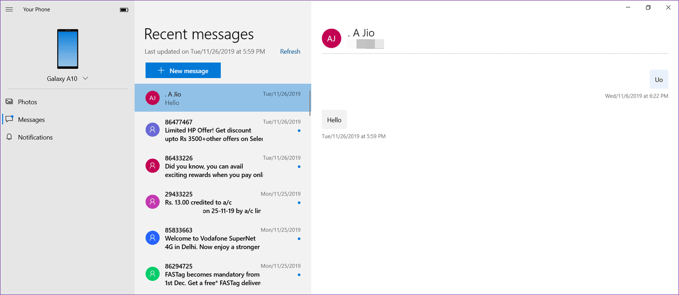Click the Galaxy A10 phone image
Screen dimensions: 679x295
67,49
